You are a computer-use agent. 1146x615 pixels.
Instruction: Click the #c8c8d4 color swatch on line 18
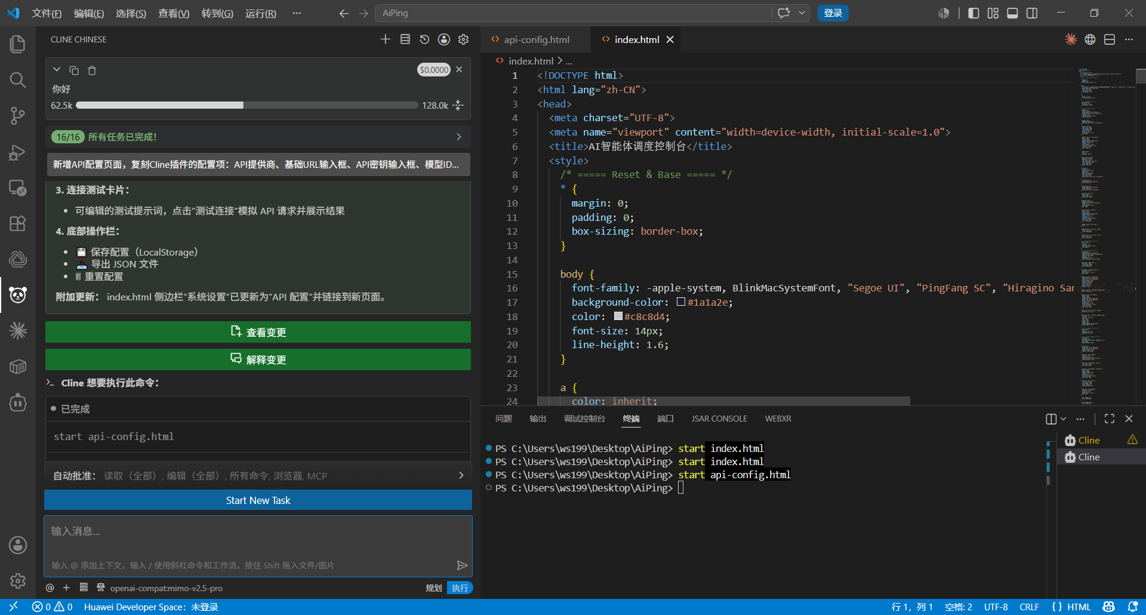click(618, 316)
